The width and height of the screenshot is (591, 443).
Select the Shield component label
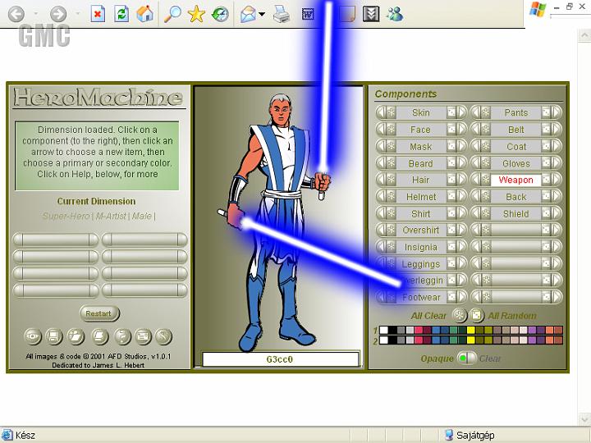(x=516, y=213)
